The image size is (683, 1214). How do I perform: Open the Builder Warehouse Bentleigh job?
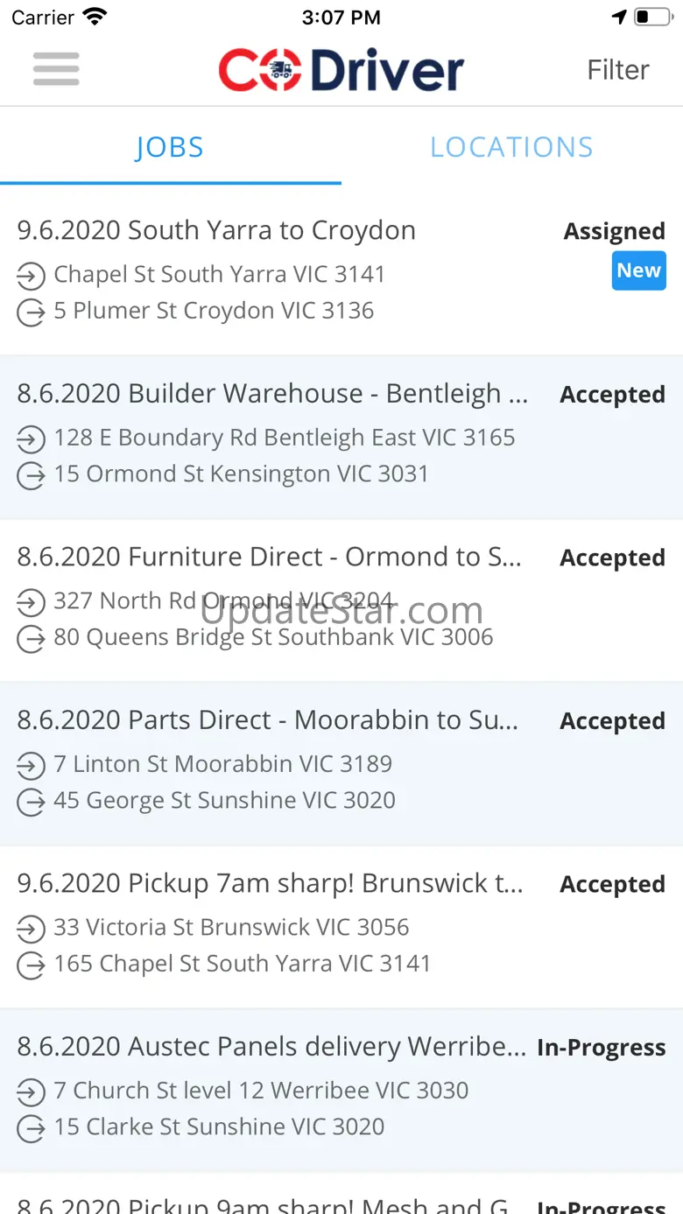pyautogui.click(x=271, y=394)
